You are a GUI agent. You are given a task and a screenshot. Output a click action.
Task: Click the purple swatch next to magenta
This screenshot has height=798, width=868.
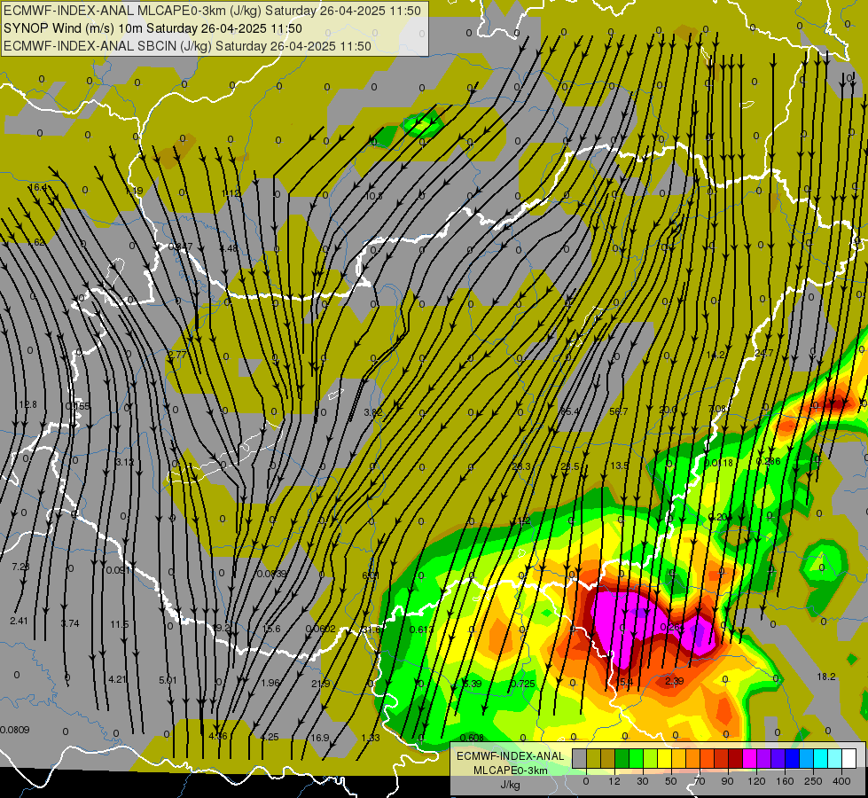pos(764,758)
